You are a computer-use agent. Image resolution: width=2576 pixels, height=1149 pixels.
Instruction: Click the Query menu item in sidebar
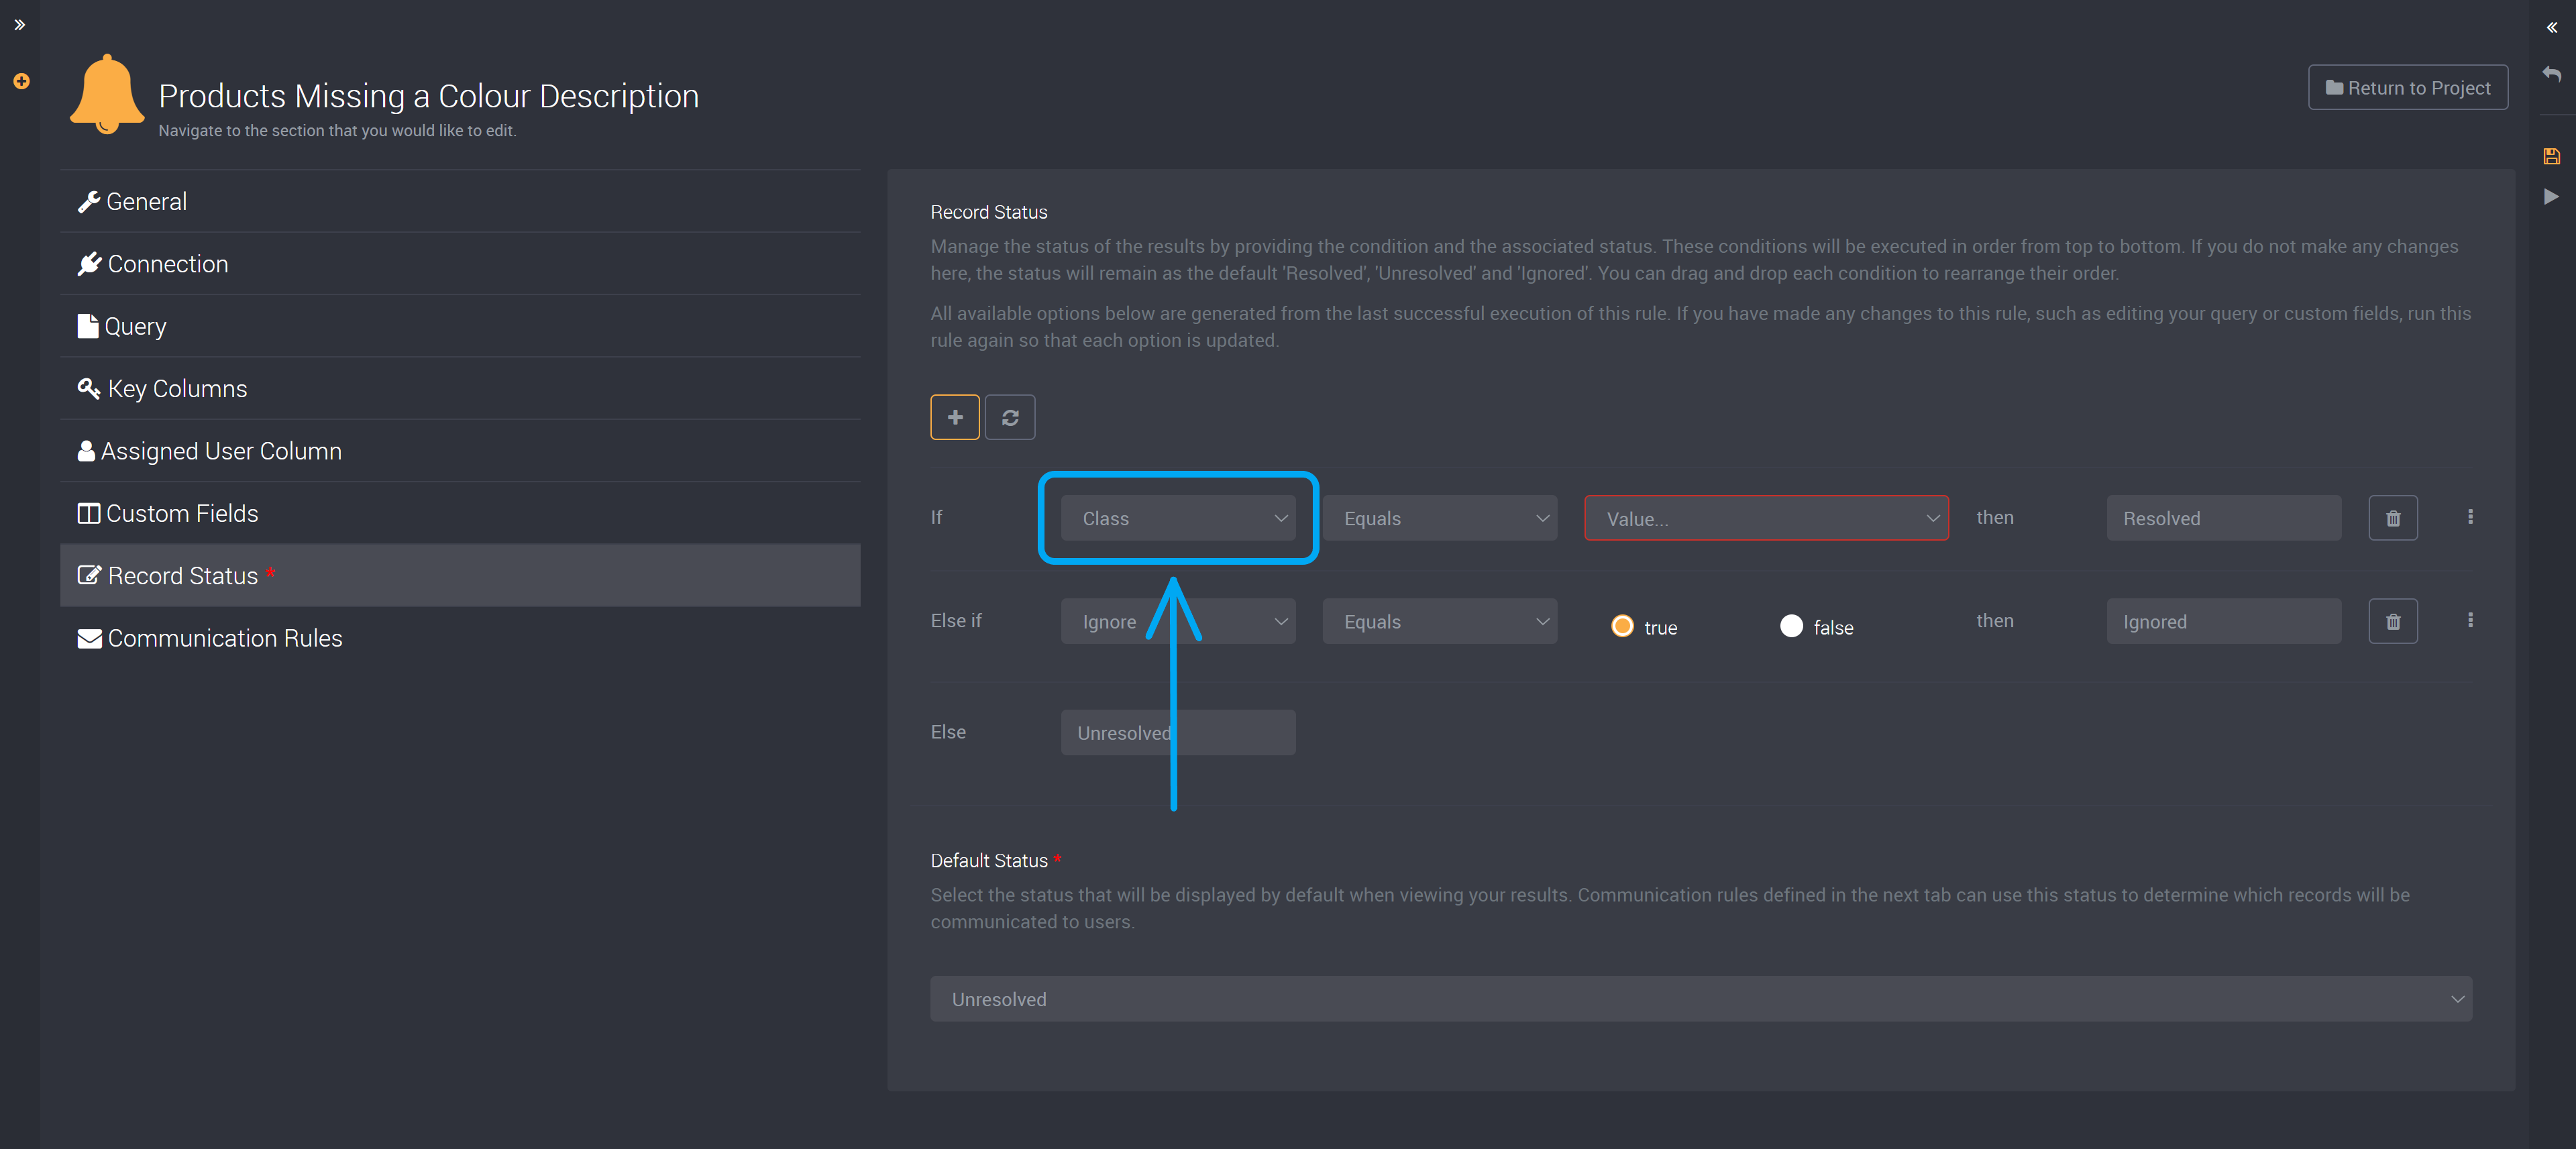[135, 325]
